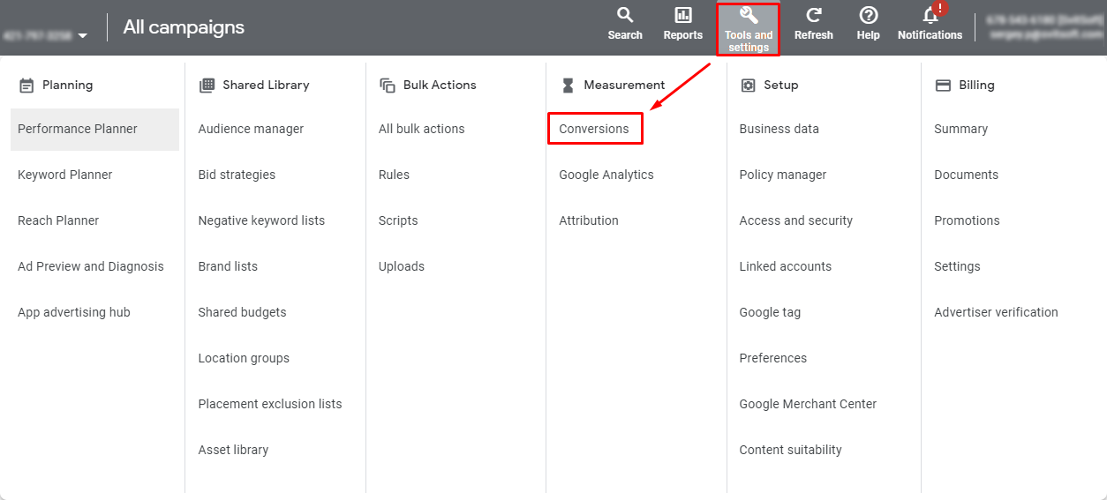Screen dimensions: 1107x500
Task: Open billing Documents
Action: coord(966,175)
